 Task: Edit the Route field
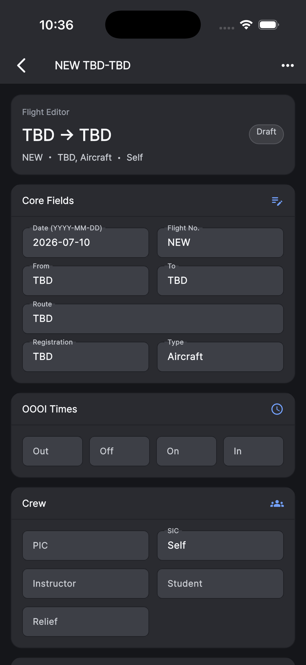pos(153,319)
